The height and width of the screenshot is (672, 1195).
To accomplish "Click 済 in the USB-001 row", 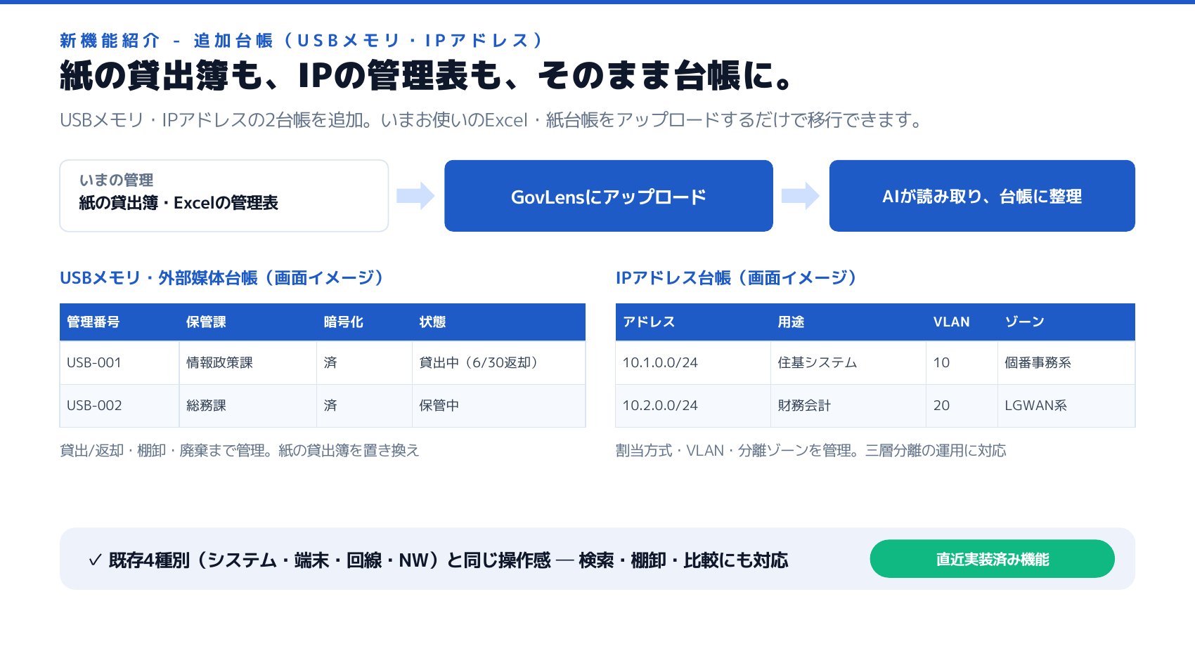I will [x=364, y=363].
